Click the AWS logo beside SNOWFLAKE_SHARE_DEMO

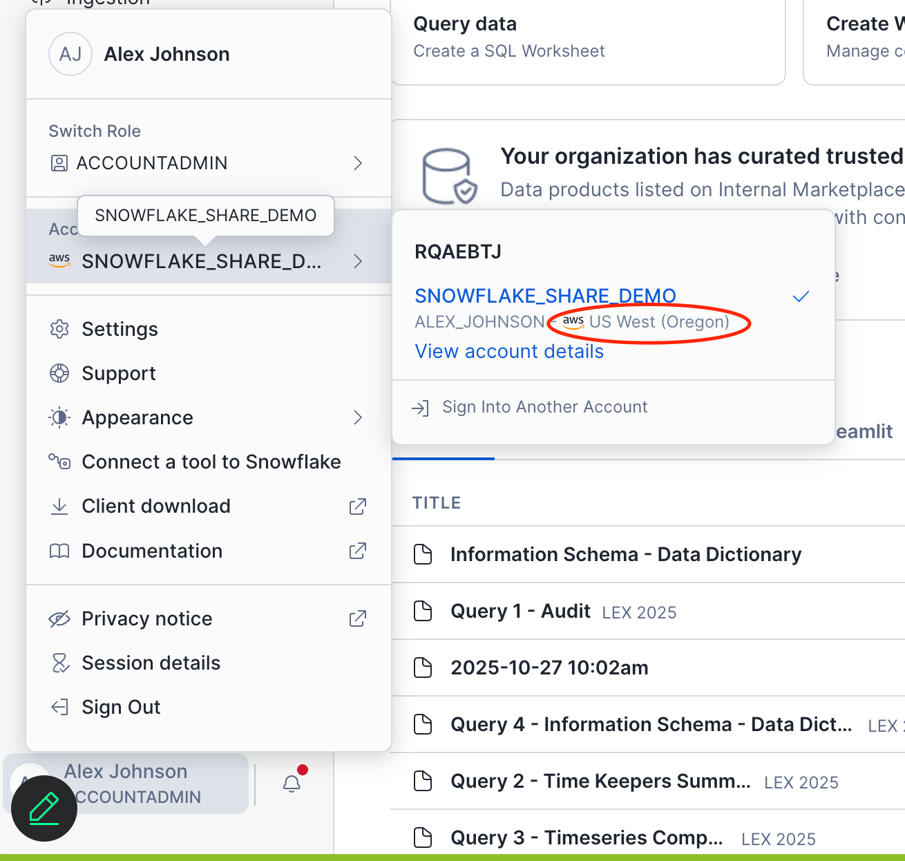pos(59,261)
